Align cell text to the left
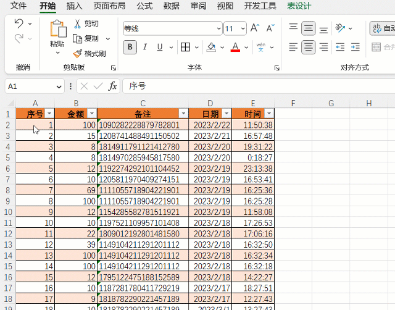This screenshot has width=395, height=310. pos(293,47)
